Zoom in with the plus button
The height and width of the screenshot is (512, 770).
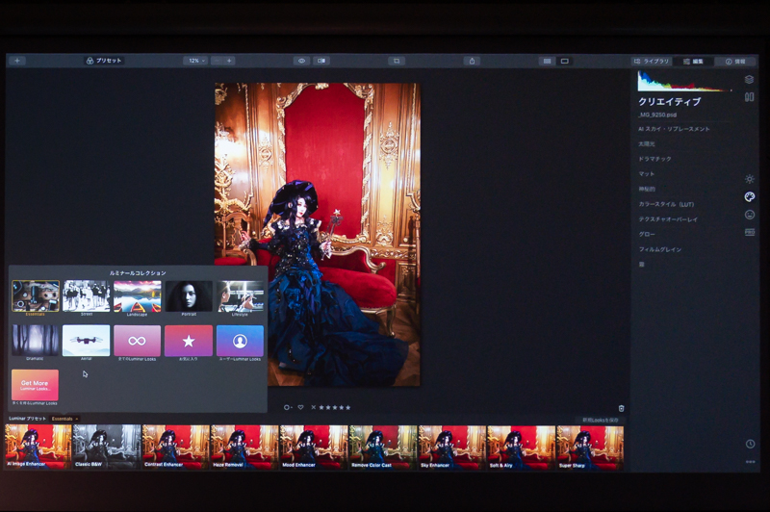(x=229, y=61)
